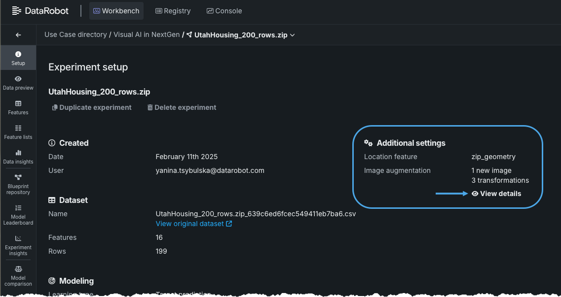The height and width of the screenshot is (297, 561).
Task: Open the Setup sidebar icon
Action: coord(18,58)
